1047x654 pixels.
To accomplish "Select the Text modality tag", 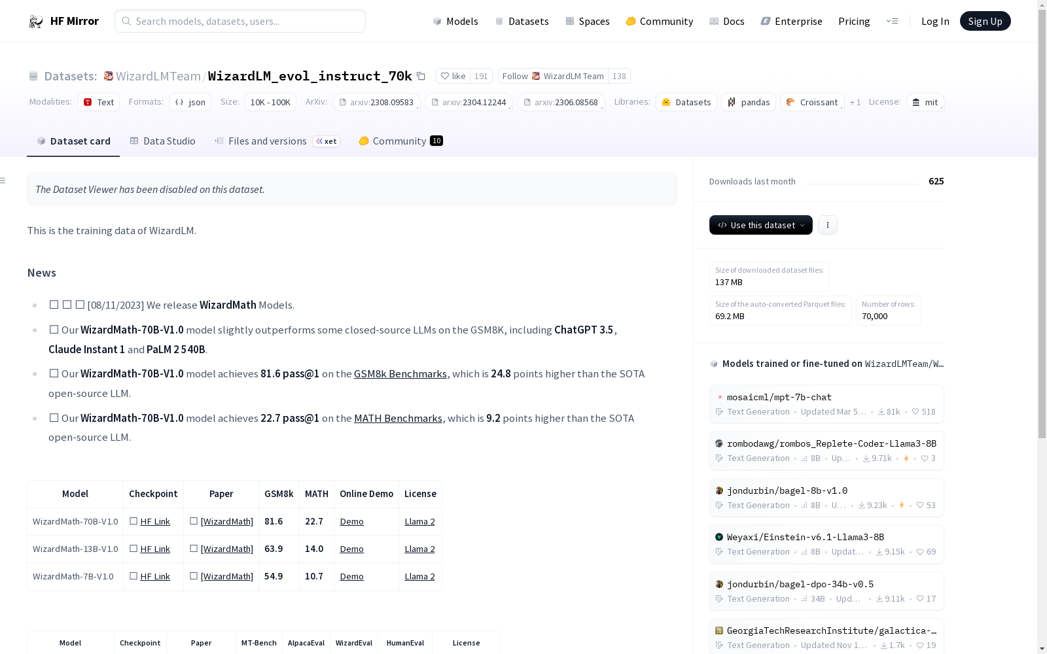I will [99, 102].
